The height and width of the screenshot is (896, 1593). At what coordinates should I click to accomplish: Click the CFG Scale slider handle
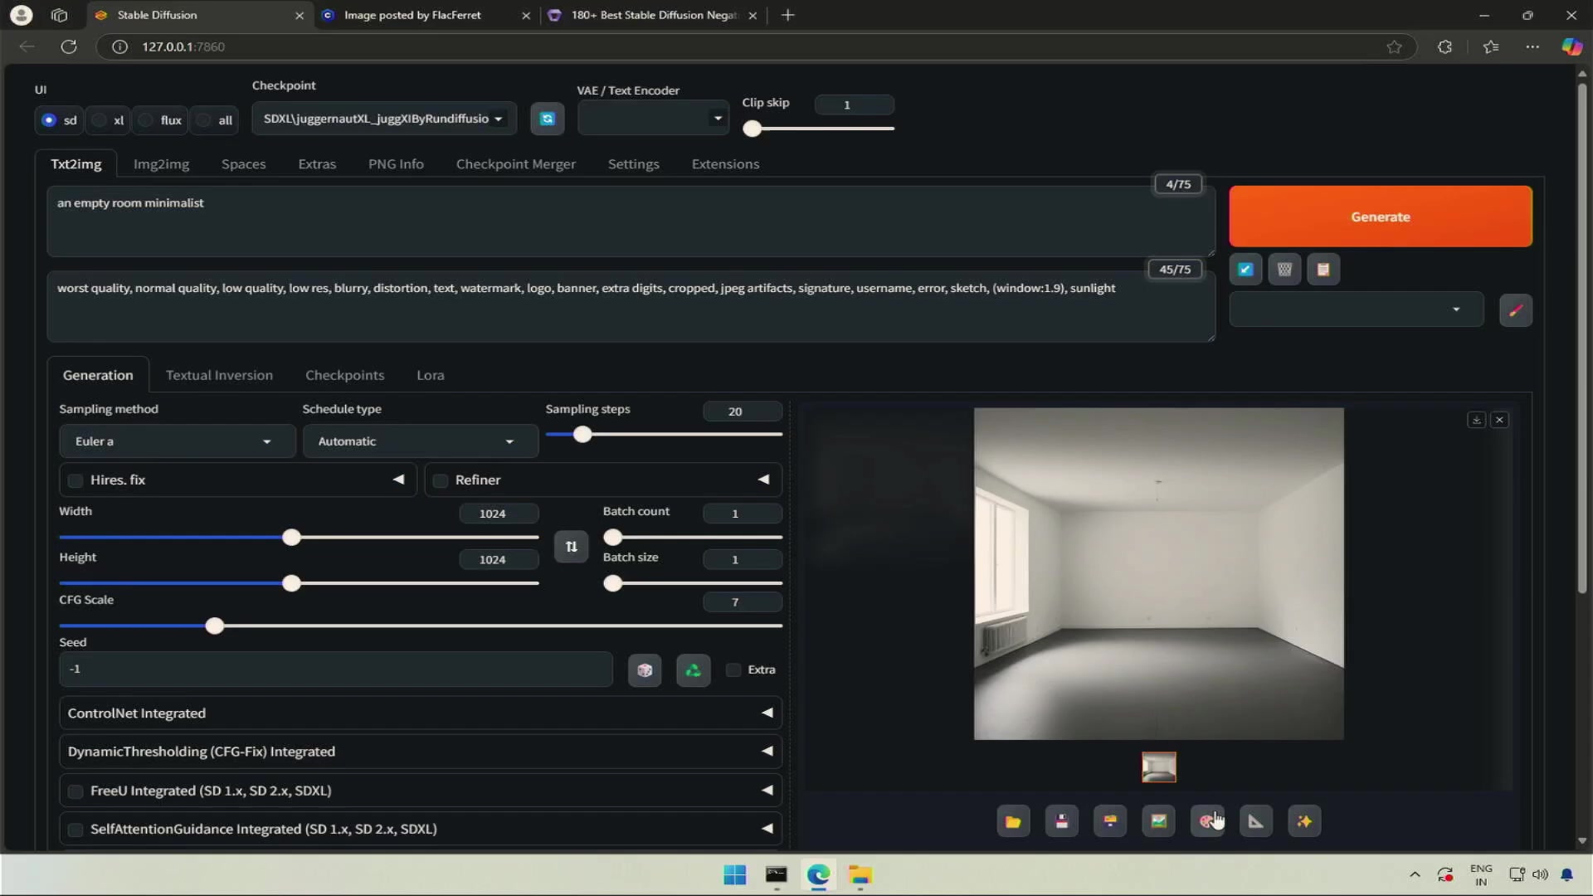pyautogui.click(x=215, y=626)
